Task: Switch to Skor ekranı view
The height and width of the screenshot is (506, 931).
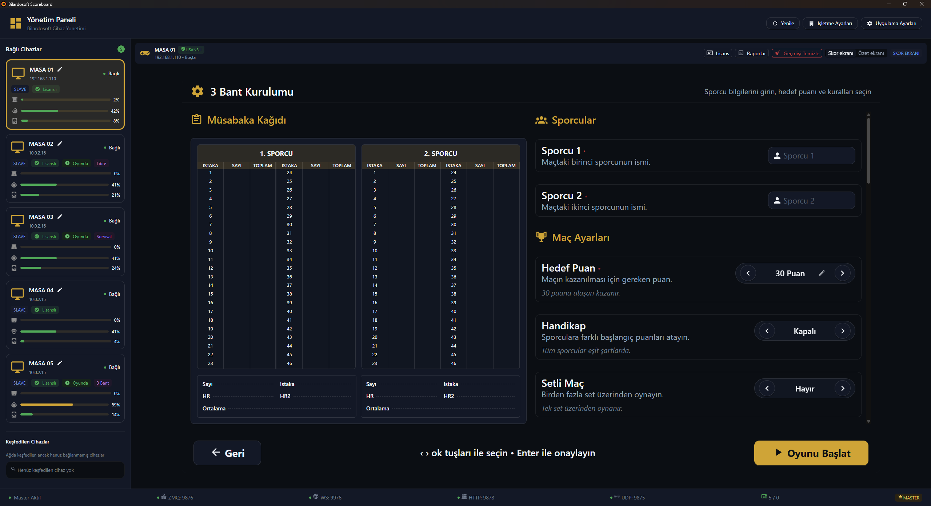Action: point(840,53)
